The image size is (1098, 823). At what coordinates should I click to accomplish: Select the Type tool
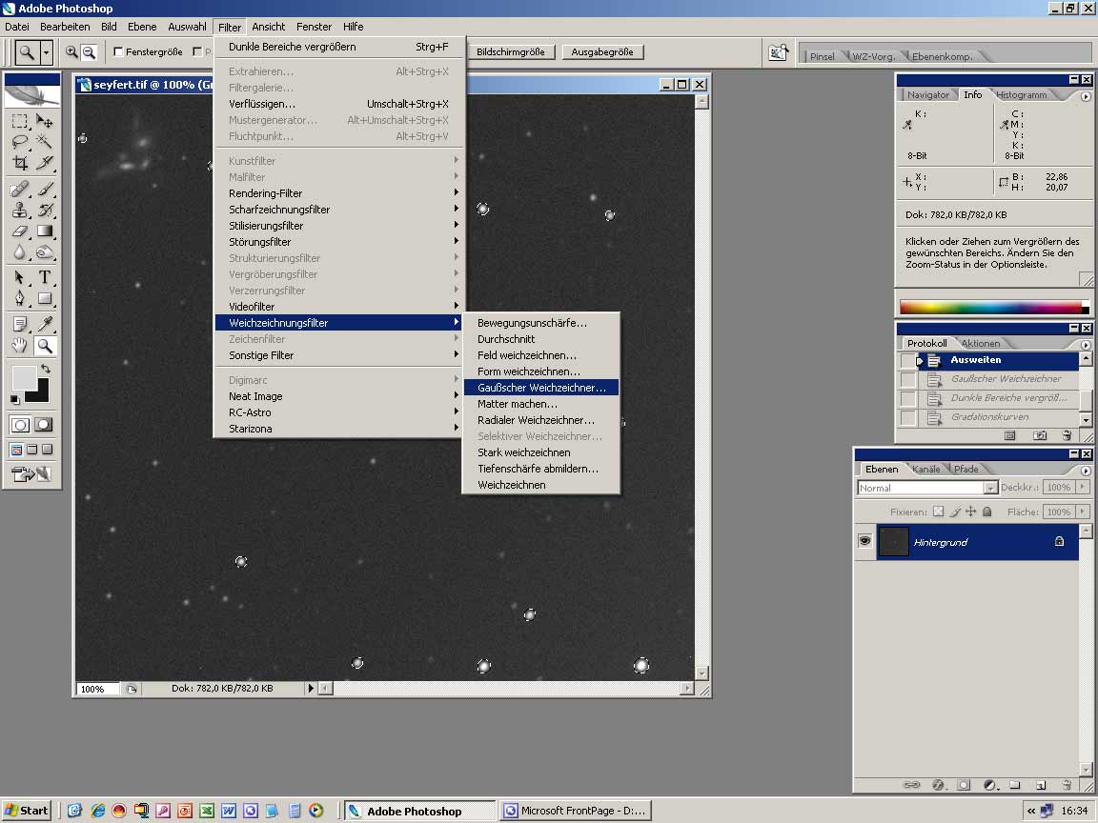(44, 278)
